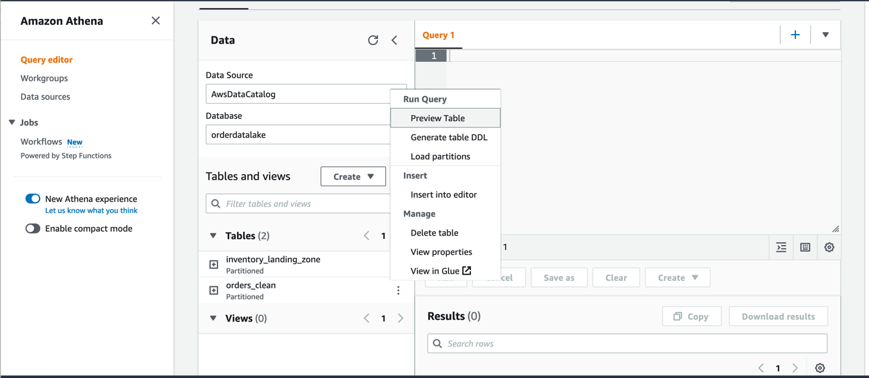The height and width of the screenshot is (378, 869).
Task: Click the format query icon
Action: [x=781, y=248]
